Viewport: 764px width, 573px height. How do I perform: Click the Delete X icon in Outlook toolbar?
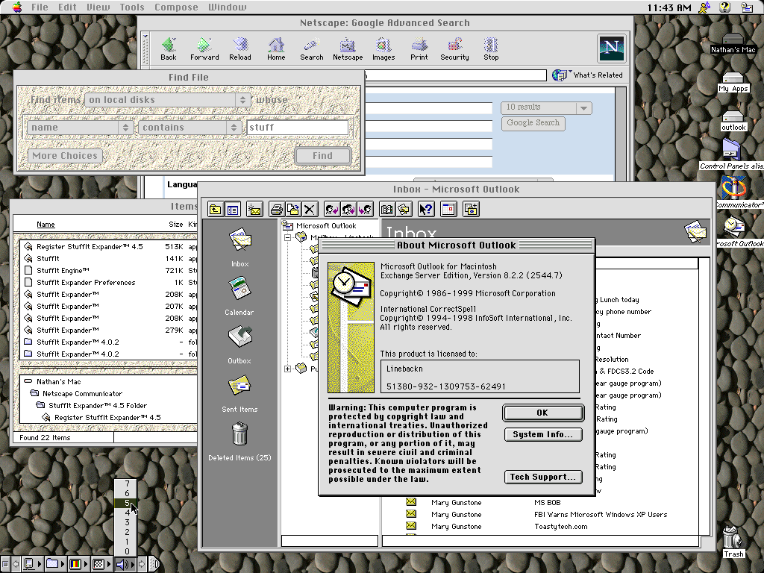(x=310, y=210)
